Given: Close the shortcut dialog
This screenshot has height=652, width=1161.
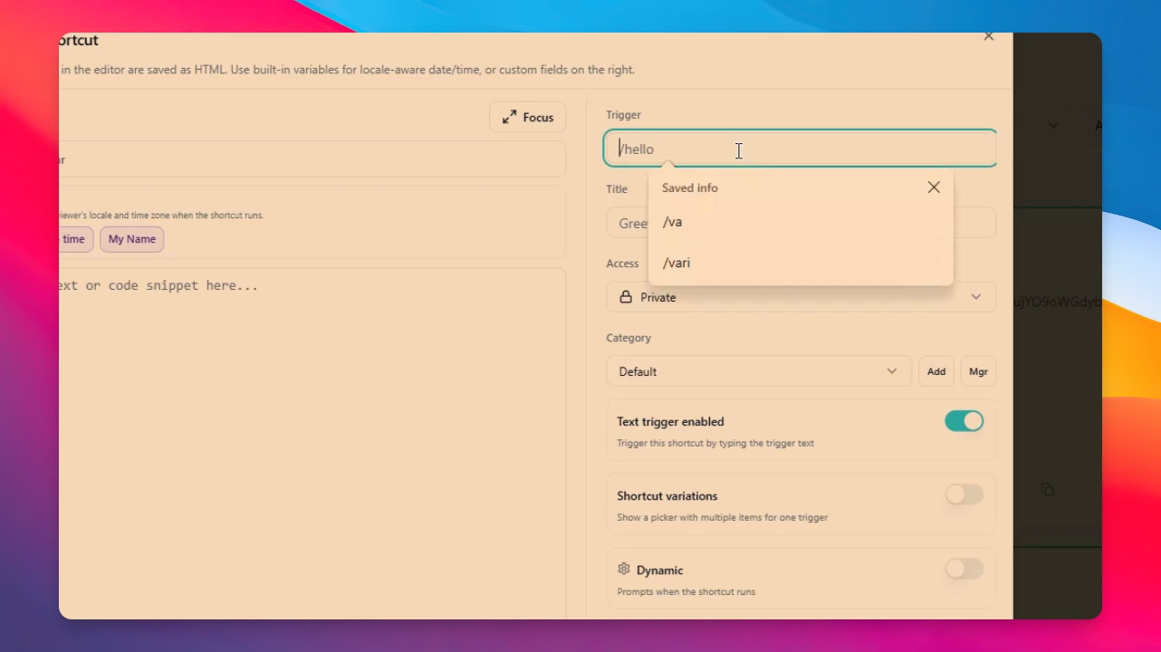Looking at the screenshot, I should pyautogui.click(x=989, y=37).
